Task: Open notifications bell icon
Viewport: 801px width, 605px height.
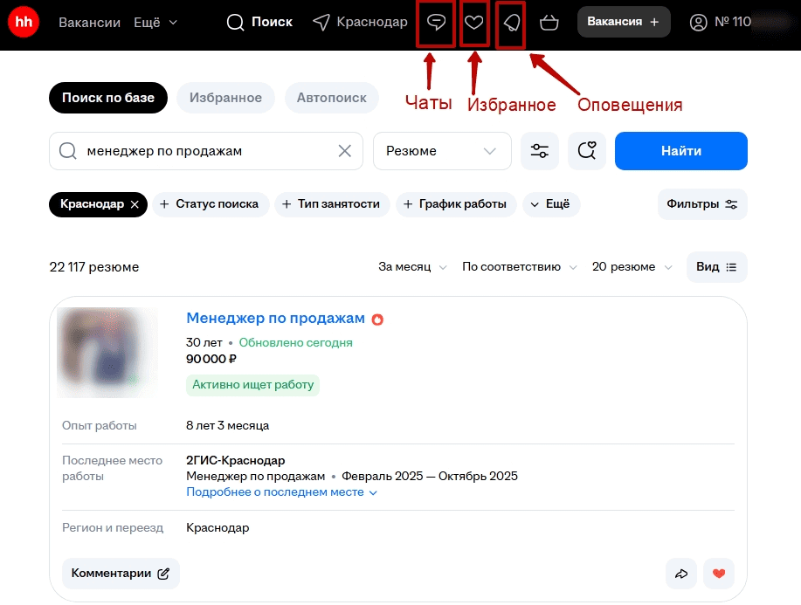Action: click(511, 23)
